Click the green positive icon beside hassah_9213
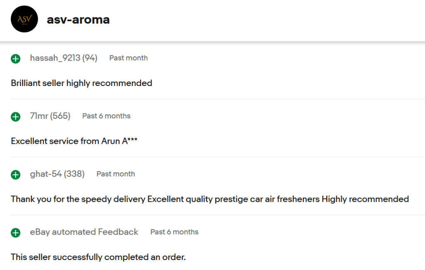The image size is (425, 270). pos(16,59)
